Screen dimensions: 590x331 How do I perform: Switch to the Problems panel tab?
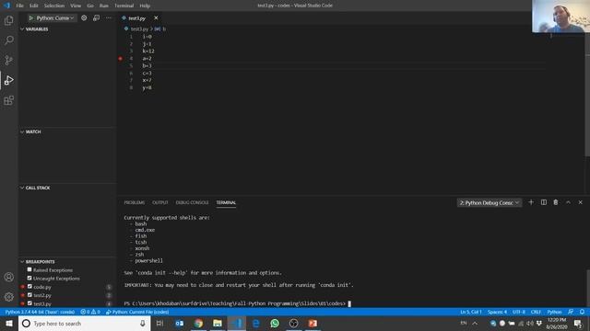135,202
